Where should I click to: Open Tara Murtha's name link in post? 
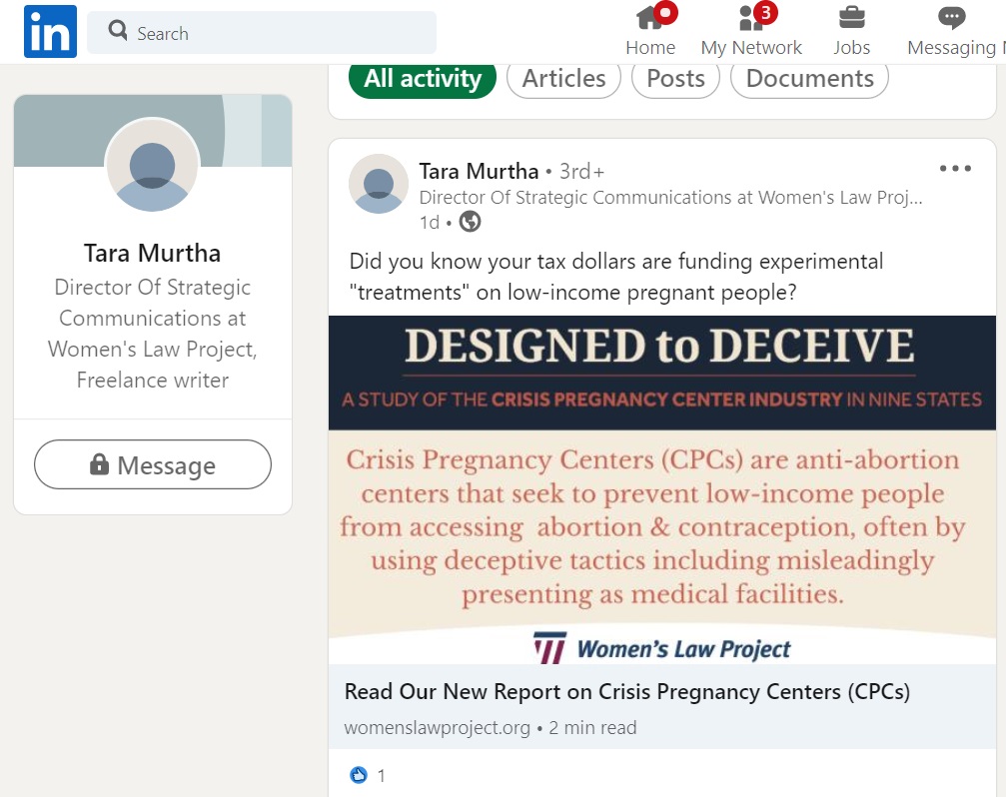click(x=479, y=171)
